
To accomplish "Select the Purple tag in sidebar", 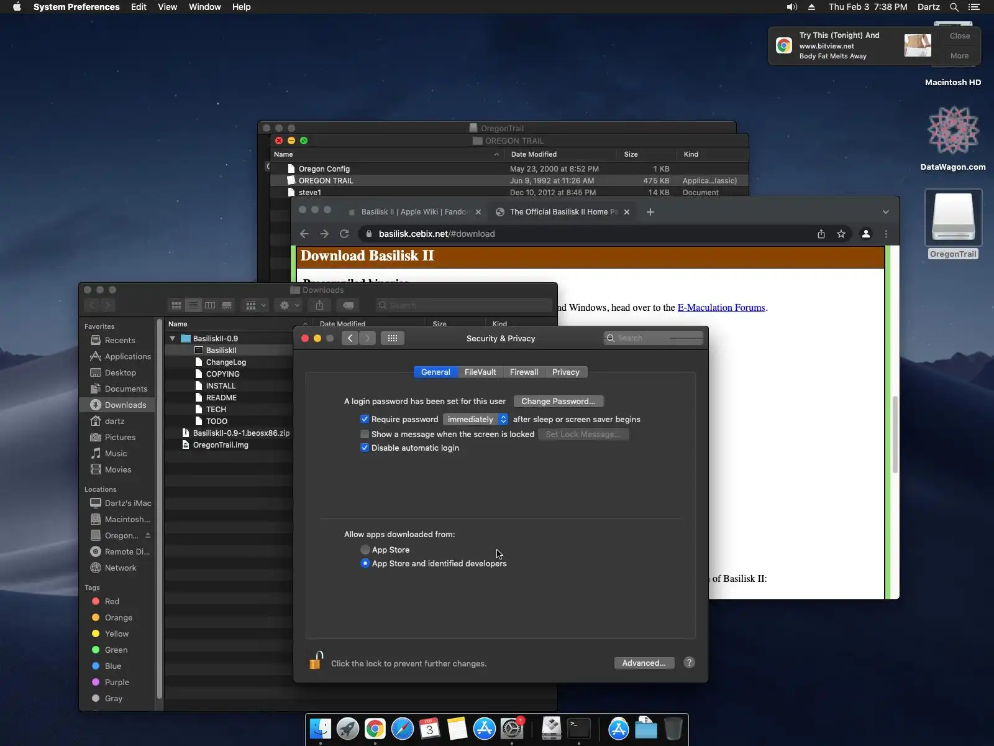I will tap(117, 682).
